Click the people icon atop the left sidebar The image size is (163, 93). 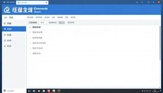pyautogui.click(x=6, y=17)
